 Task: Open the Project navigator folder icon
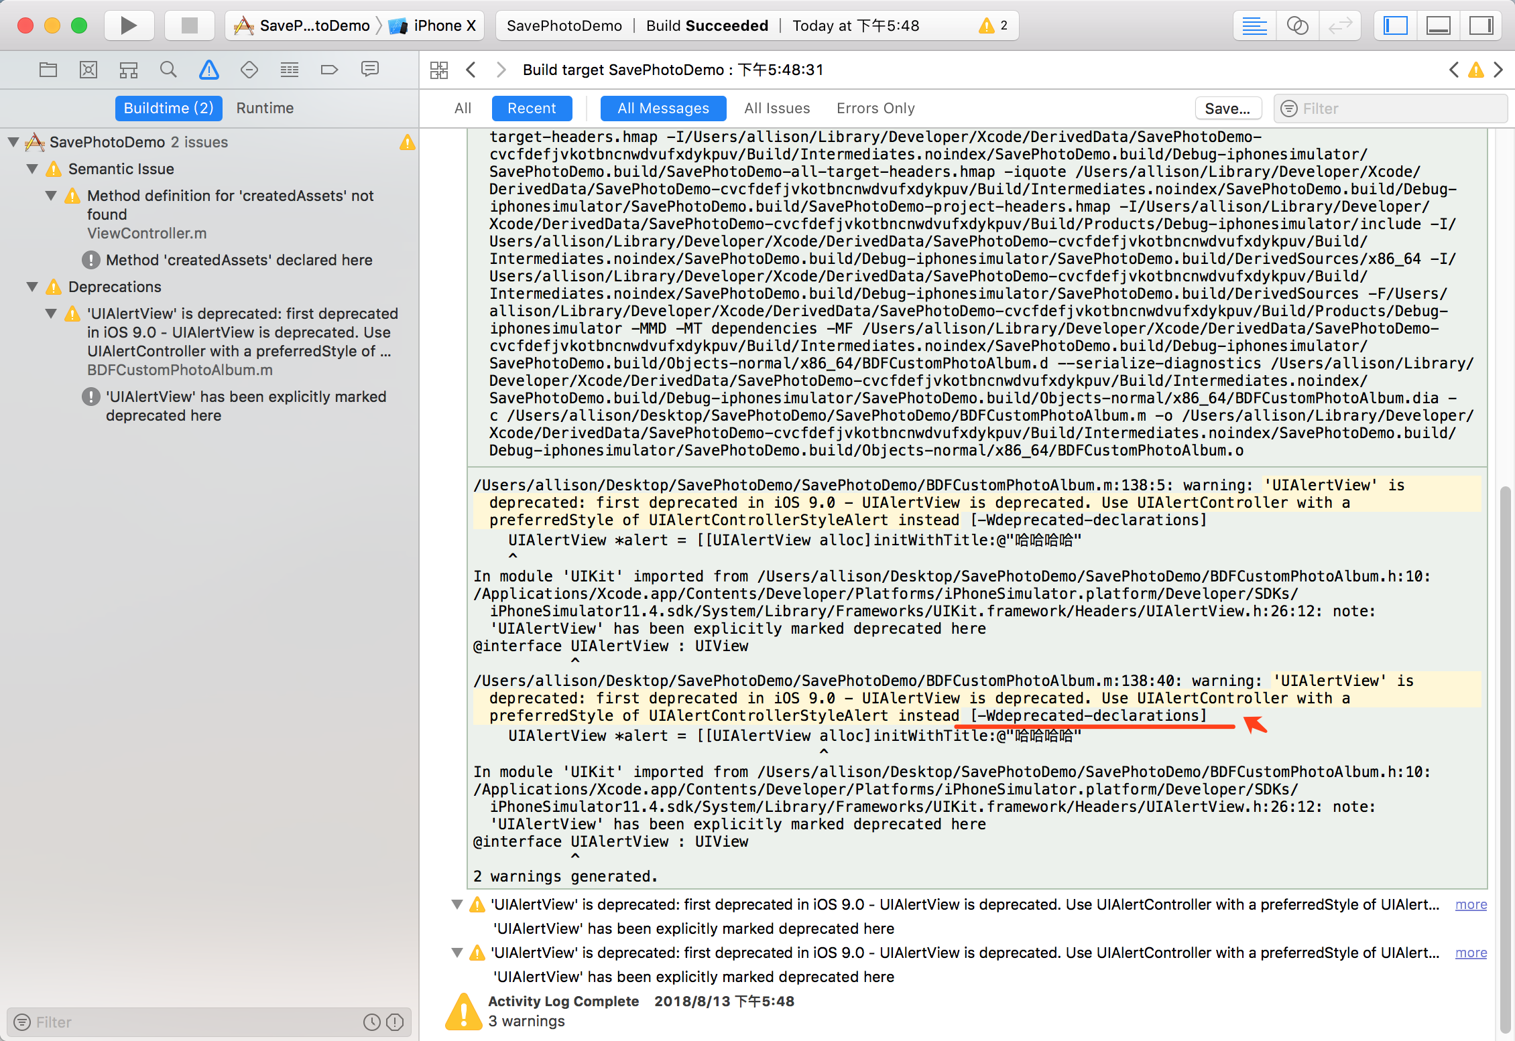click(x=48, y=70)
